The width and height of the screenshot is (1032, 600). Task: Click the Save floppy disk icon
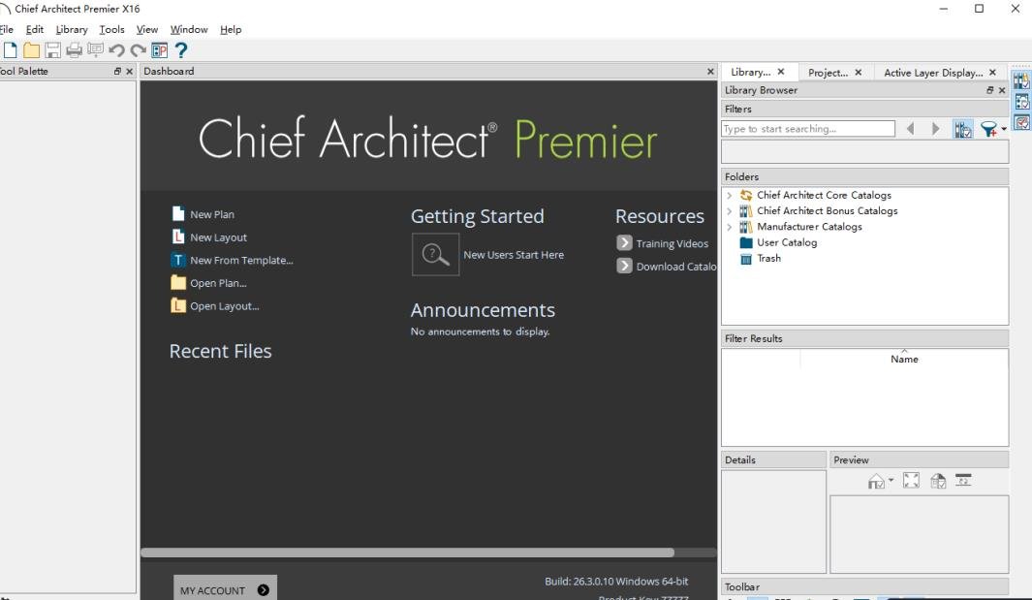(52, 50)
